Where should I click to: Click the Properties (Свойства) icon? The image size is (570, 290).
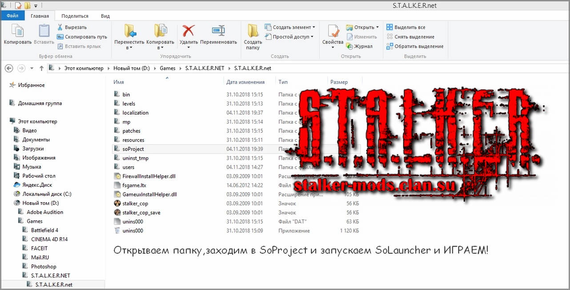tap(333, 32)
